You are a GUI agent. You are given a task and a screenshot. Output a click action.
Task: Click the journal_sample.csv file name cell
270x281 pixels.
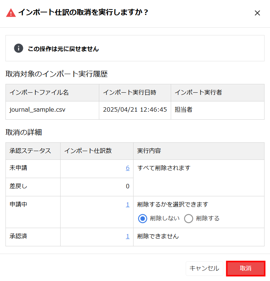pos(52,110)
